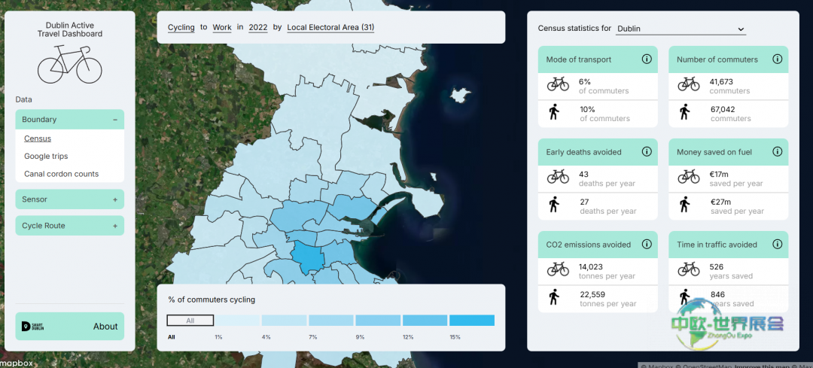The height and width of the screenshot is (368, 813).
Task: Filter map by the 15% legend swatch
Action: (472, 321)
